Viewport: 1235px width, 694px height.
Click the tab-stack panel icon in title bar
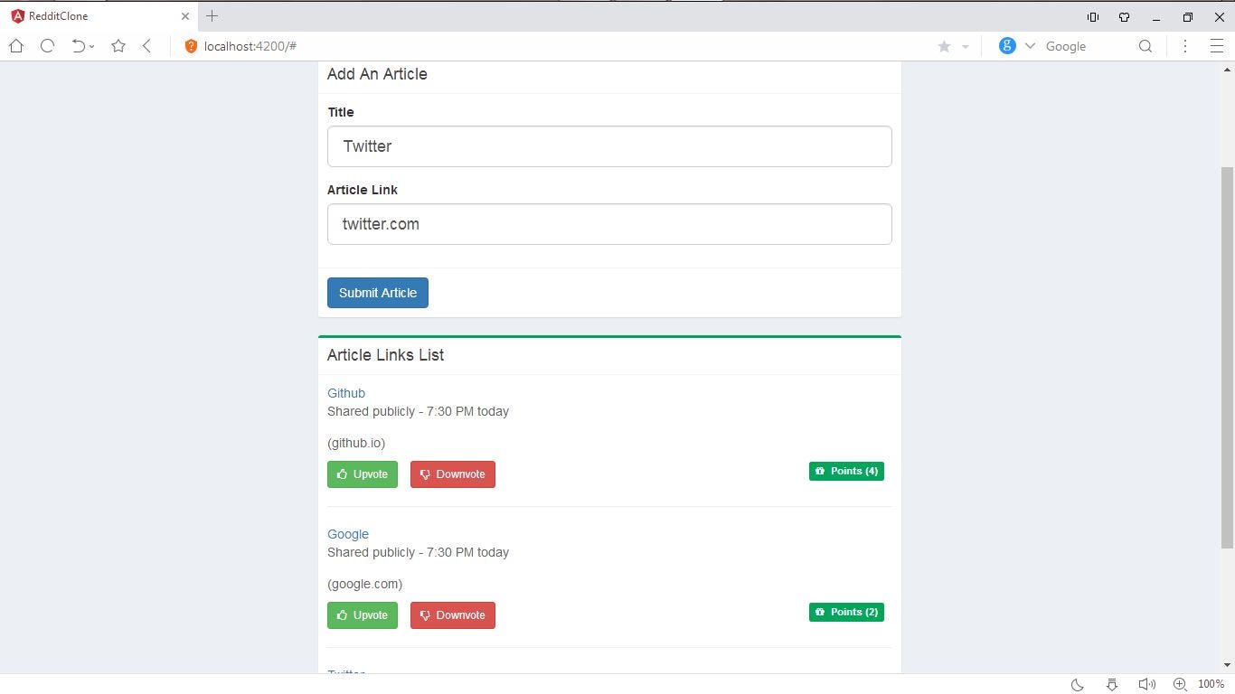click(x=1093, y=17)
